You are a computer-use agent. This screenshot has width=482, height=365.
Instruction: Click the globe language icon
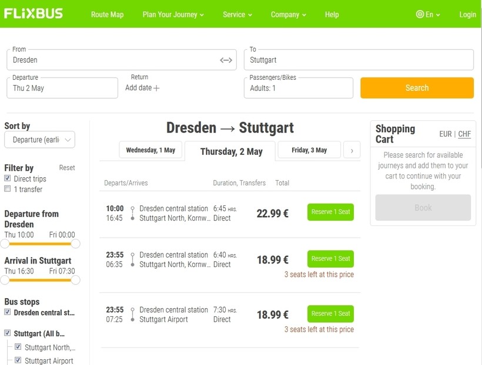coord(420,14)
